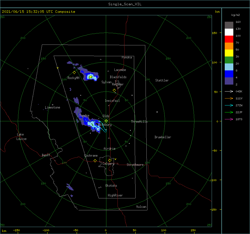Click the white plus marker east of ThreeHills
This screenshot has width=250, height=234.
[157, 112]
